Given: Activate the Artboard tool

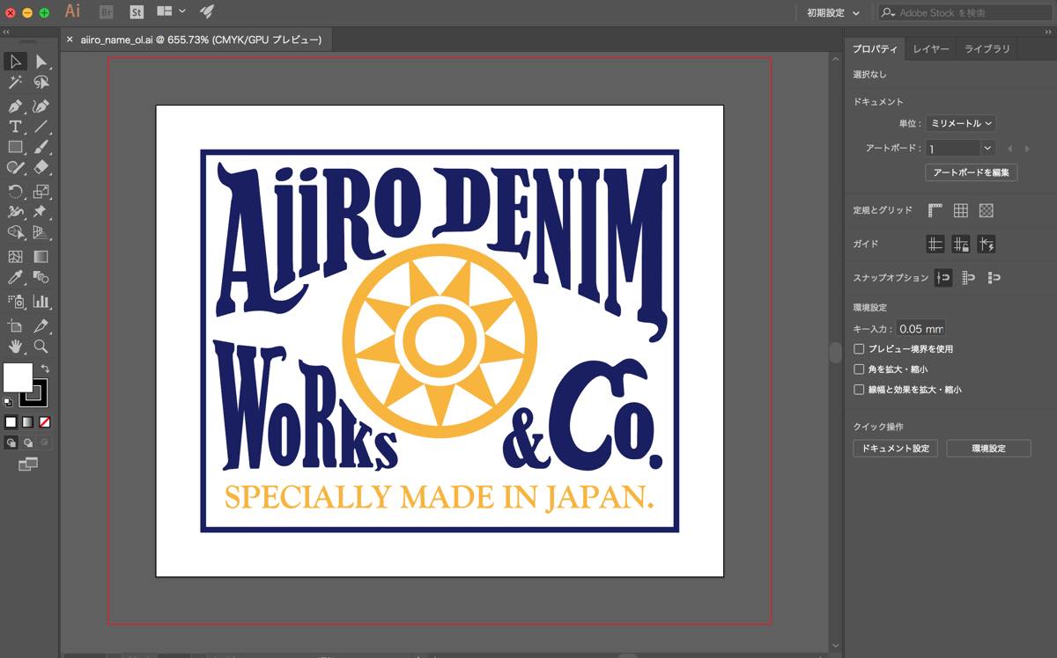Looking at the screenshot, I should (15, 325).
